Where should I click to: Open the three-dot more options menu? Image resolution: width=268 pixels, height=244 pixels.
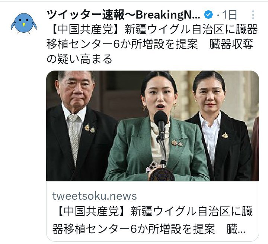pos(253,15)
